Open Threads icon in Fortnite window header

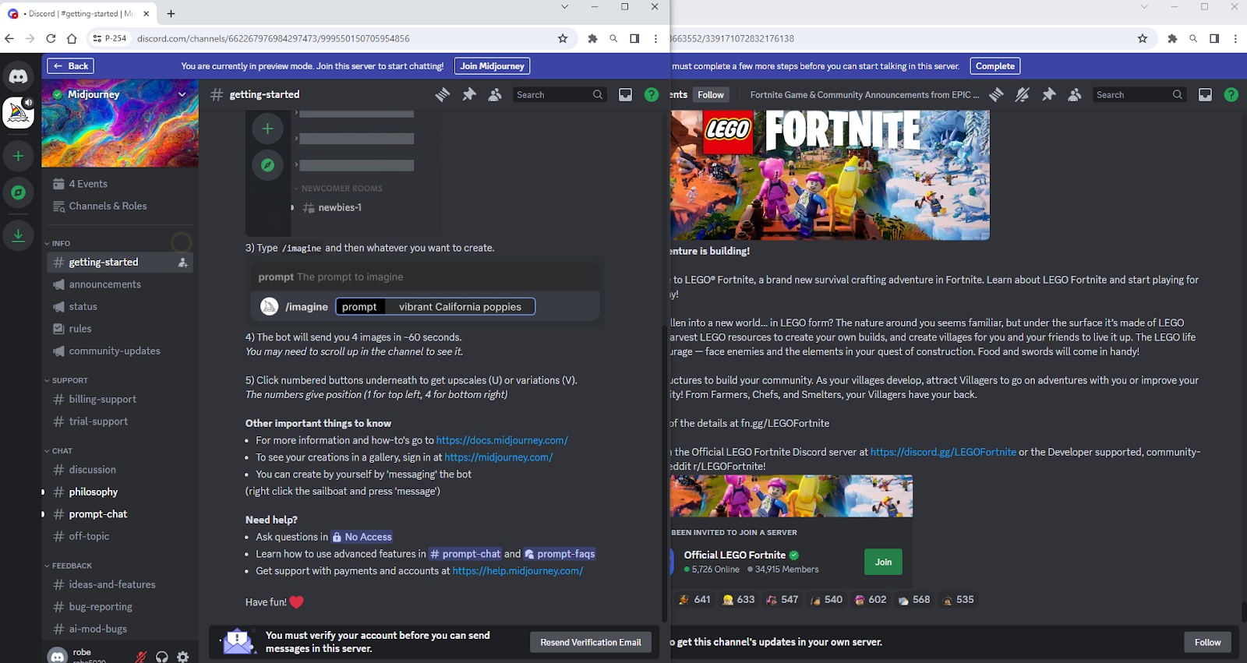996,94
